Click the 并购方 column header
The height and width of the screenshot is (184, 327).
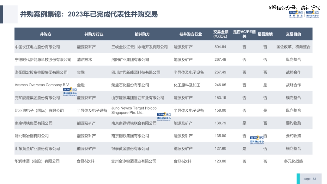45,34
